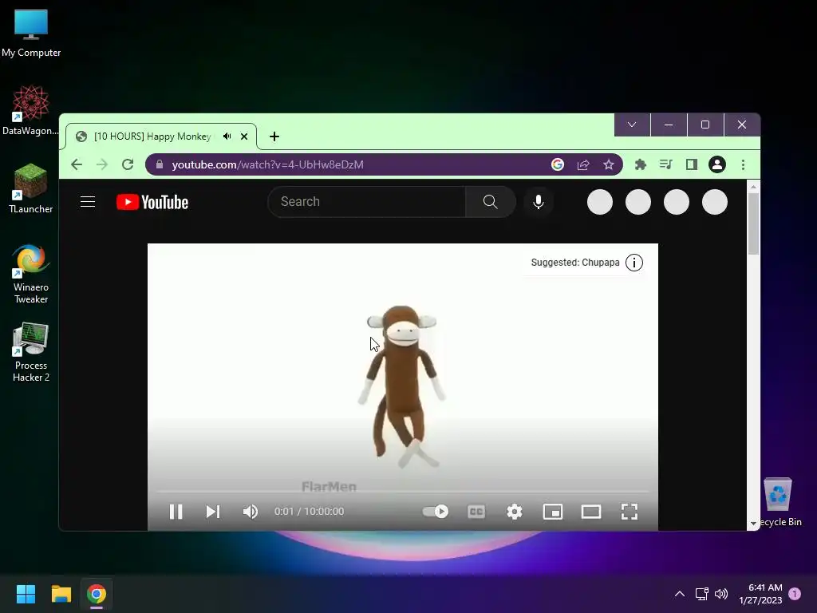Open video settings gear
This screenshot has height=613, width=817.
[x=515, y=512]
